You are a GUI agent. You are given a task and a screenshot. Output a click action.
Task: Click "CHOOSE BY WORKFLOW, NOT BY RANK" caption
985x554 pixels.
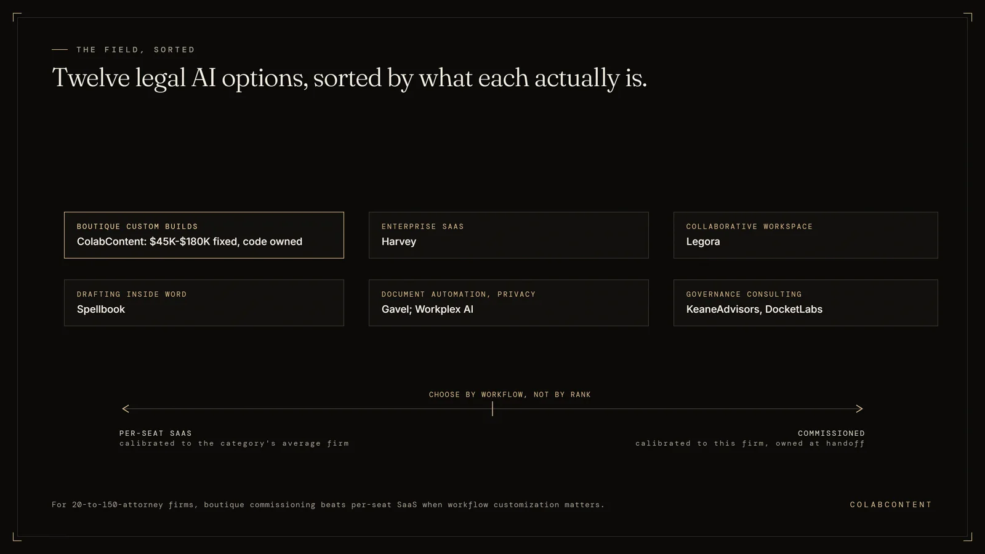pyautogui.click(x=510, y=395)
